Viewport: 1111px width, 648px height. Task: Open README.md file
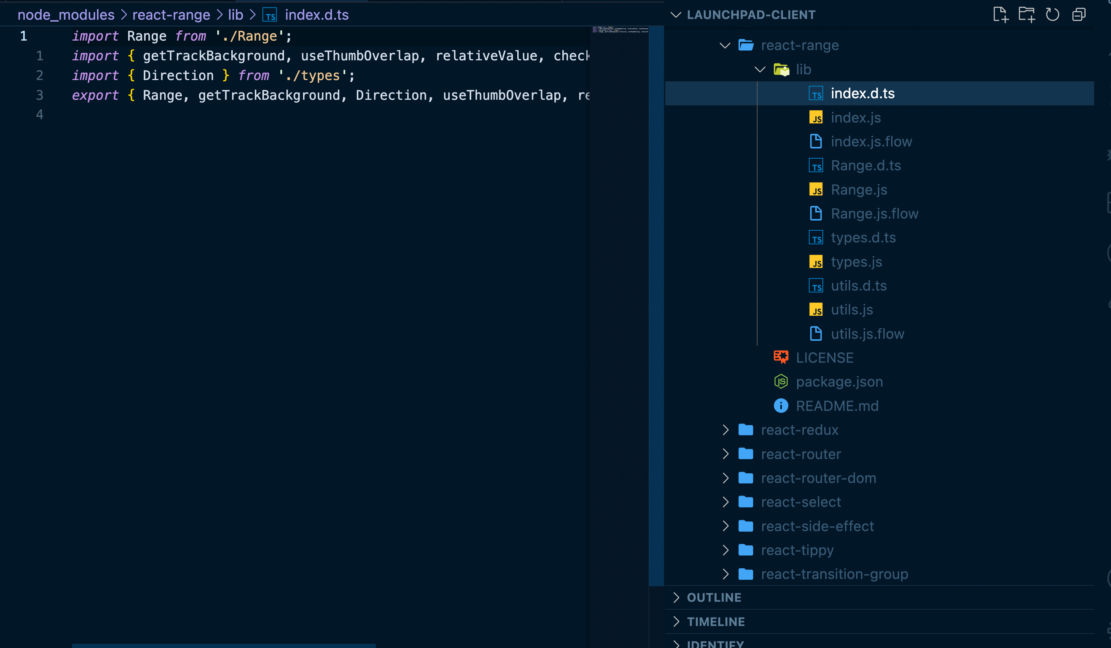pyautogui.click(x=837, y=406)
